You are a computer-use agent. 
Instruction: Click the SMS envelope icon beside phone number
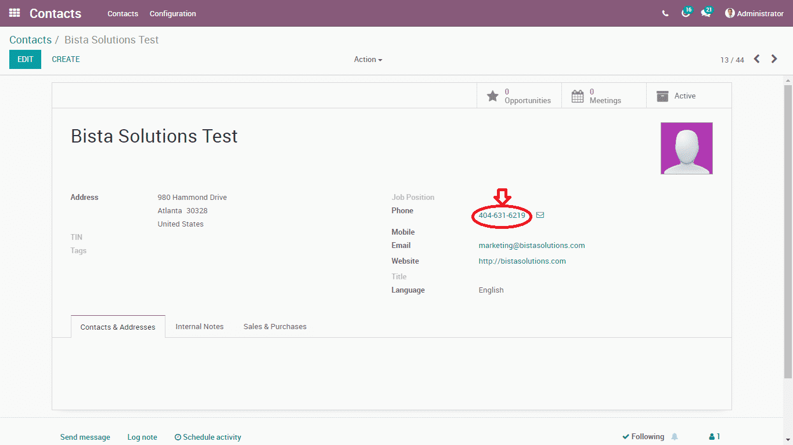[540, 216]
